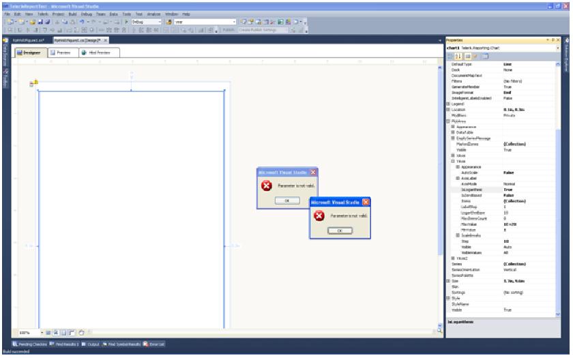Expand the Size property
573x358 pixels.
point(448,281)
